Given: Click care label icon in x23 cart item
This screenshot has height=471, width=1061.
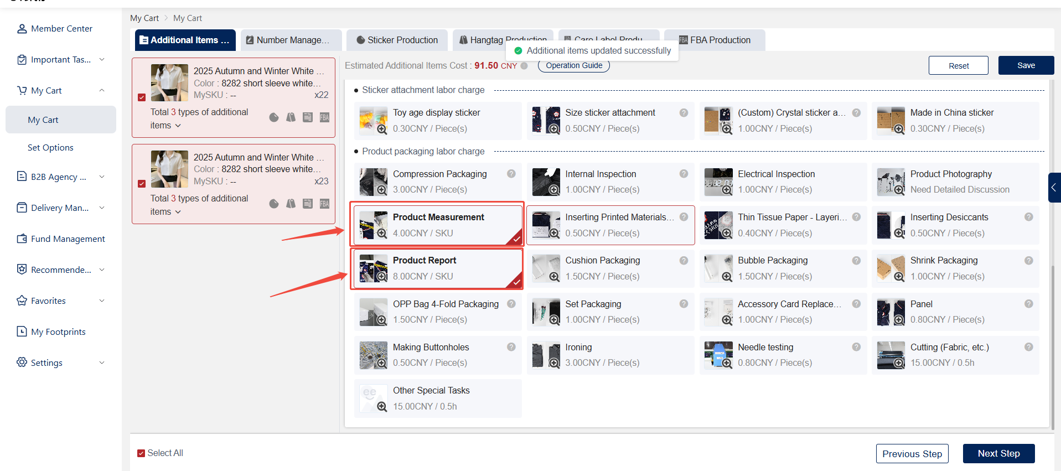Looking at the screenshot, I should (308, 204).
